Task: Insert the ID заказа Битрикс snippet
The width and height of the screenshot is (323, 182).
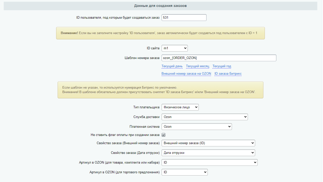Action: click(228, 74)
